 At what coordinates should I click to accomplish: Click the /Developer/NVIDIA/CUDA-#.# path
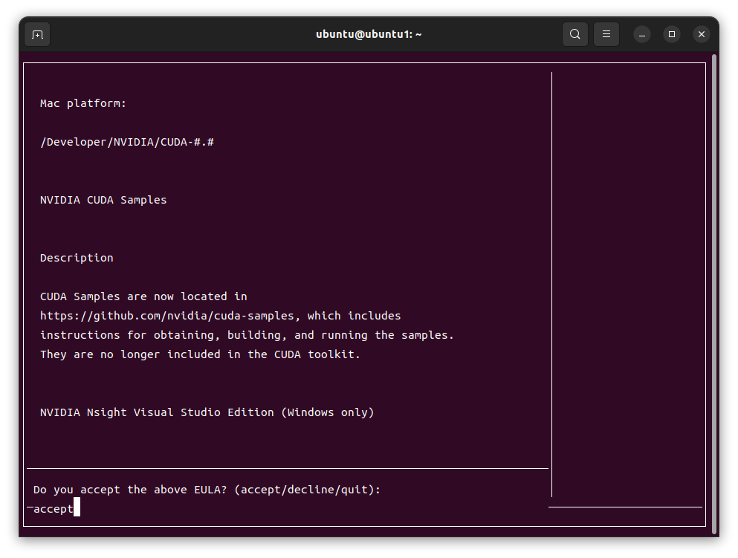pos(127,142)
